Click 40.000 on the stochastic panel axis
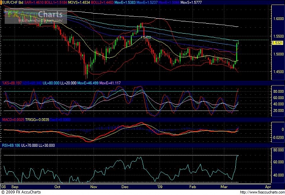 click(x=279, y=104)
